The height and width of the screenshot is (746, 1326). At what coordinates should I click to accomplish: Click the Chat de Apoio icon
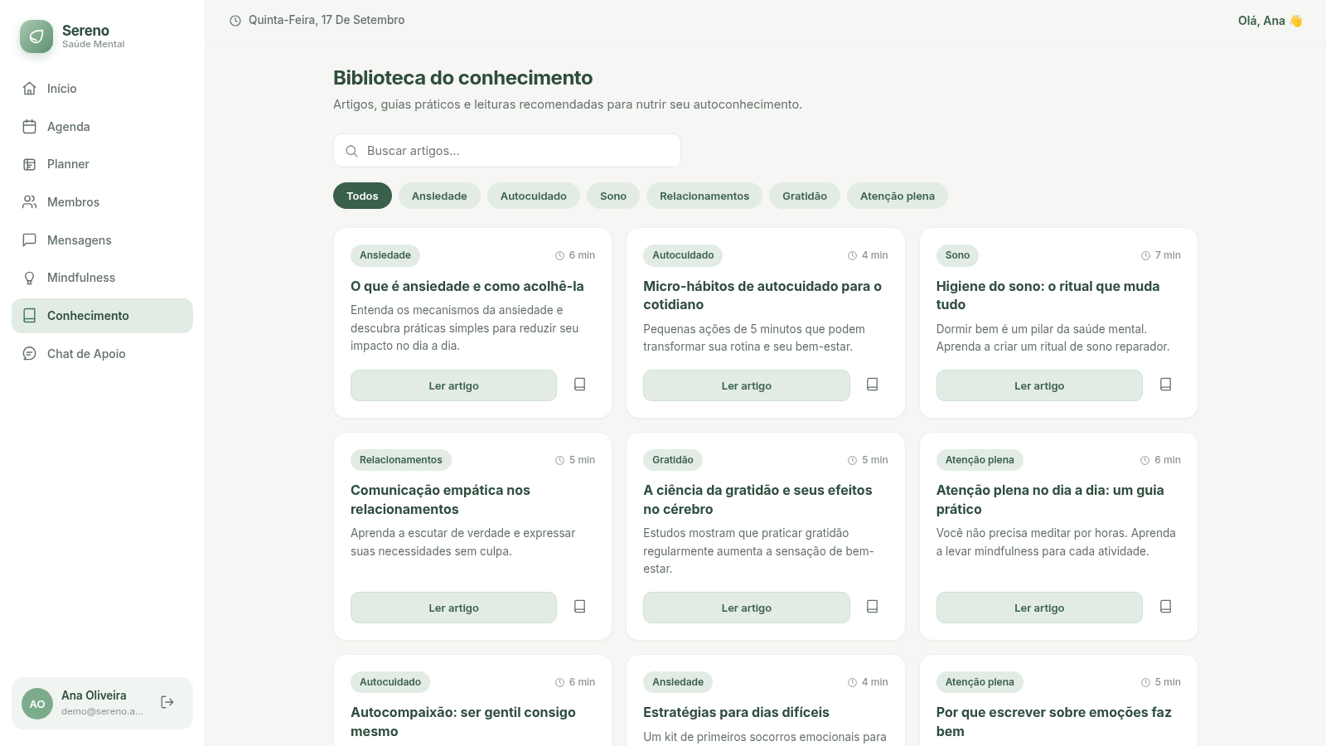pos(30,354)
